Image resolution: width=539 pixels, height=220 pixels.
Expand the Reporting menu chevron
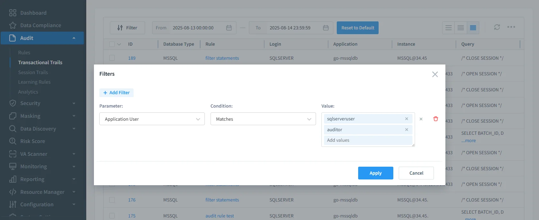(74, 179)
